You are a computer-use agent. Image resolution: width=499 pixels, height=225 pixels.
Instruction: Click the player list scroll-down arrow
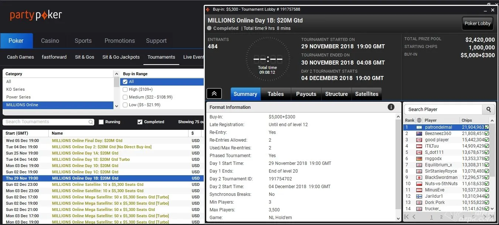tap(492, 210)
